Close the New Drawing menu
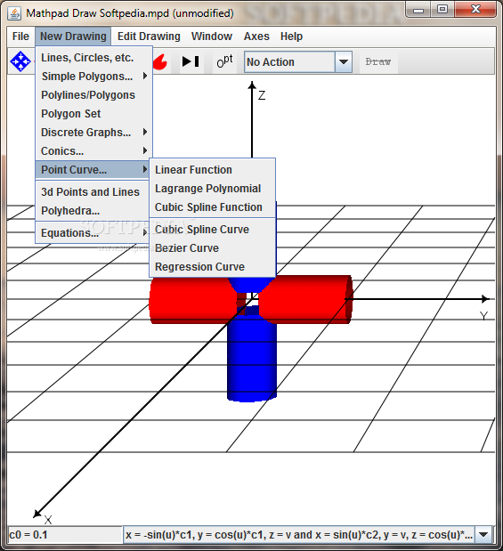Viewport: 503px width, 551px height. click(x=73, y=36)
